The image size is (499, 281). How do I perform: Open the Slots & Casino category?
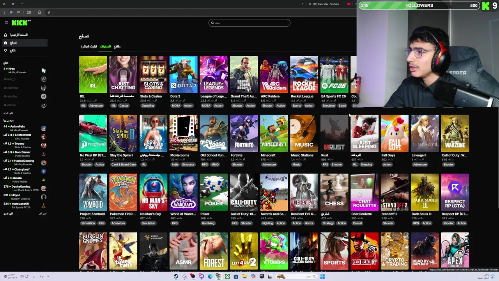click(153, 75)
